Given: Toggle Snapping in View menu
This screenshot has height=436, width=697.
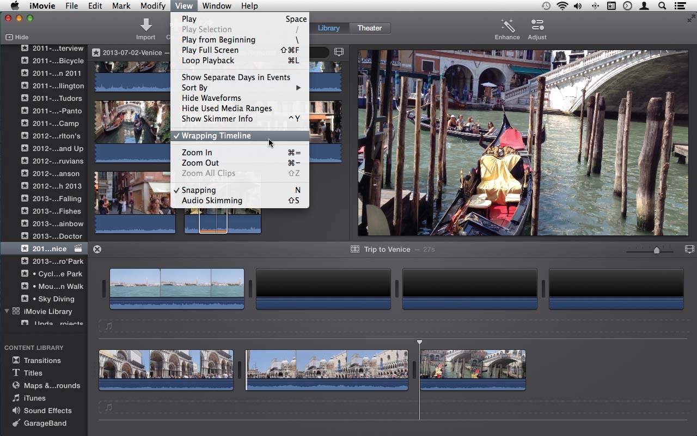Looking at the screenshot, I should pyautogui.click(x=240, y=190).
